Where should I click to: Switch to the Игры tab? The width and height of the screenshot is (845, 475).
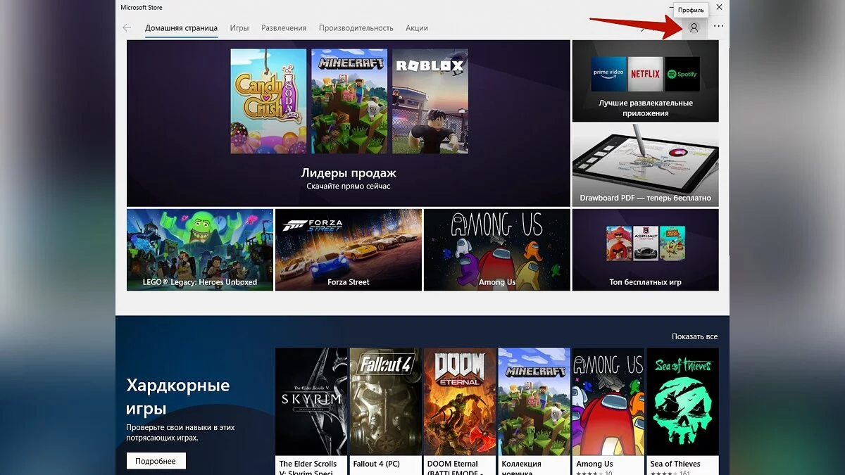click(x=239, y=28)
